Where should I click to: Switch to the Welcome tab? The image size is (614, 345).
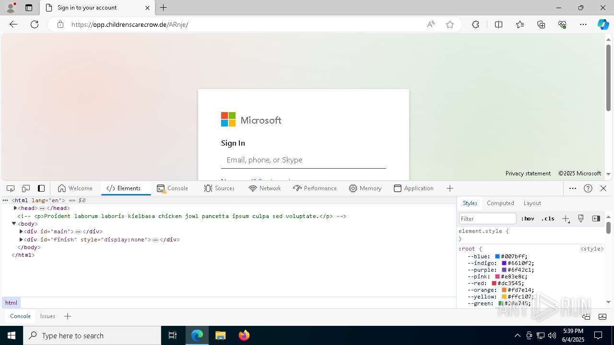click(75, 188)
